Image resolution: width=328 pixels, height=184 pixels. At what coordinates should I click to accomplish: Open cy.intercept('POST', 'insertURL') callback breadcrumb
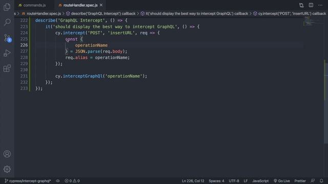290,14
